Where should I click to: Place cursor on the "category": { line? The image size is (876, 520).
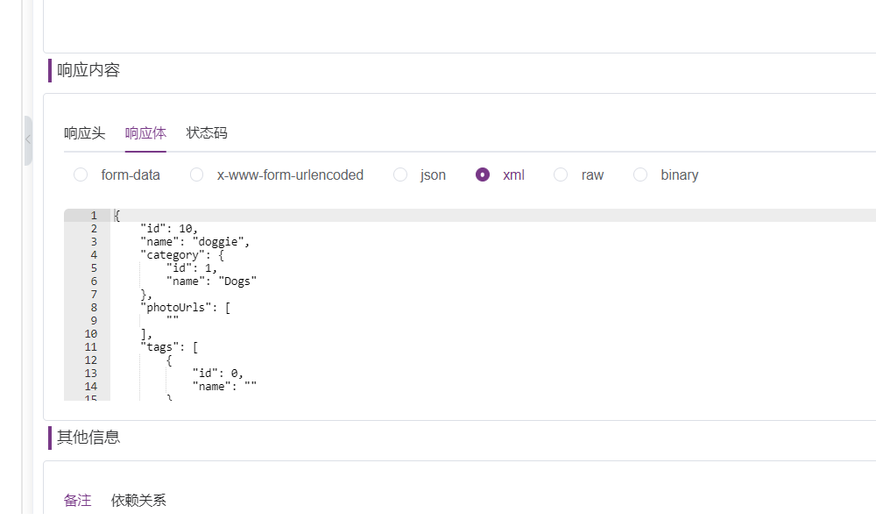pyautogui.click(x=182, y=255)
